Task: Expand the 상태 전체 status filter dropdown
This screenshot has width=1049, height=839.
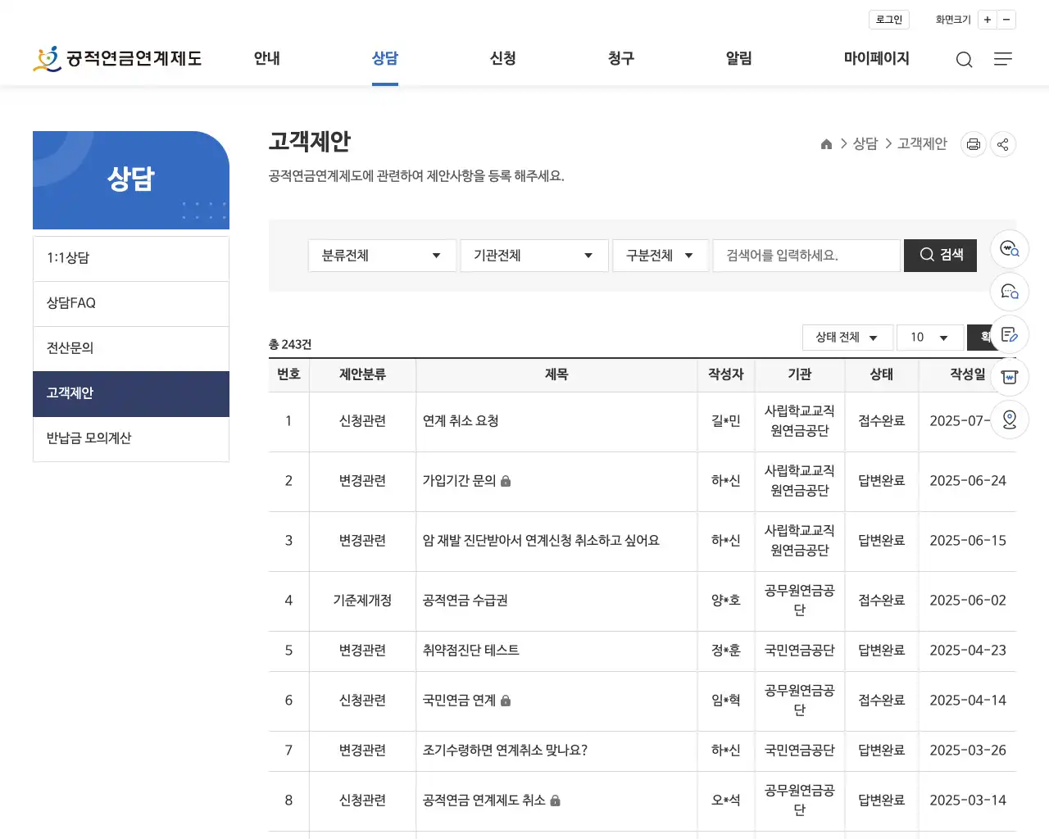Action: point(847,337)
